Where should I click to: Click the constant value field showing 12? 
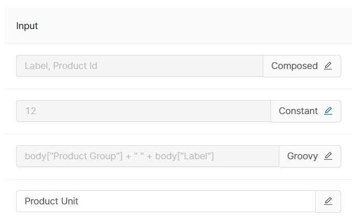point(143,111)
